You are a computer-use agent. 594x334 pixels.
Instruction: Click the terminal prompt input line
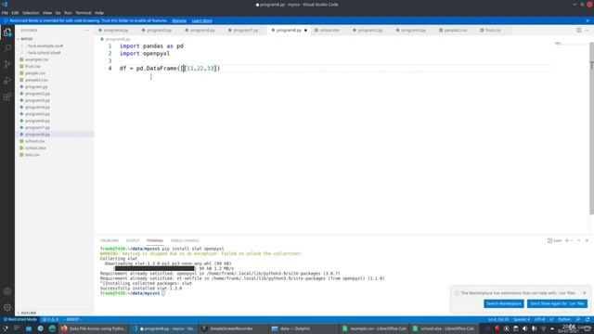coord(163,293)
